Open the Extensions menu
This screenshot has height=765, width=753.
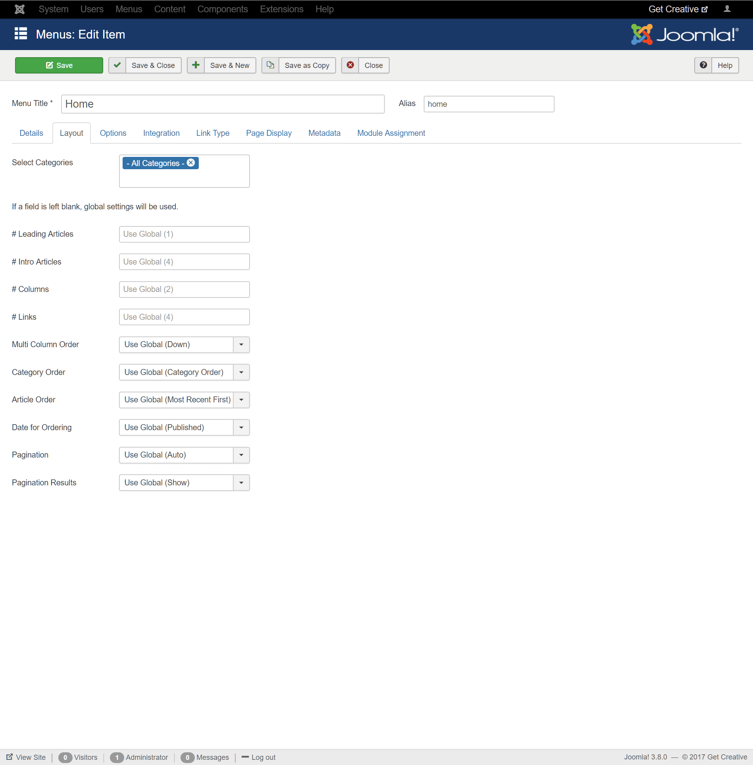pyautogui.click(x=282, y=9)
